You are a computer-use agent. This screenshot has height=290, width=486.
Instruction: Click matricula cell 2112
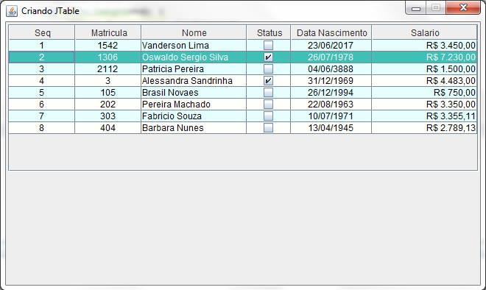tap(108, 69)
